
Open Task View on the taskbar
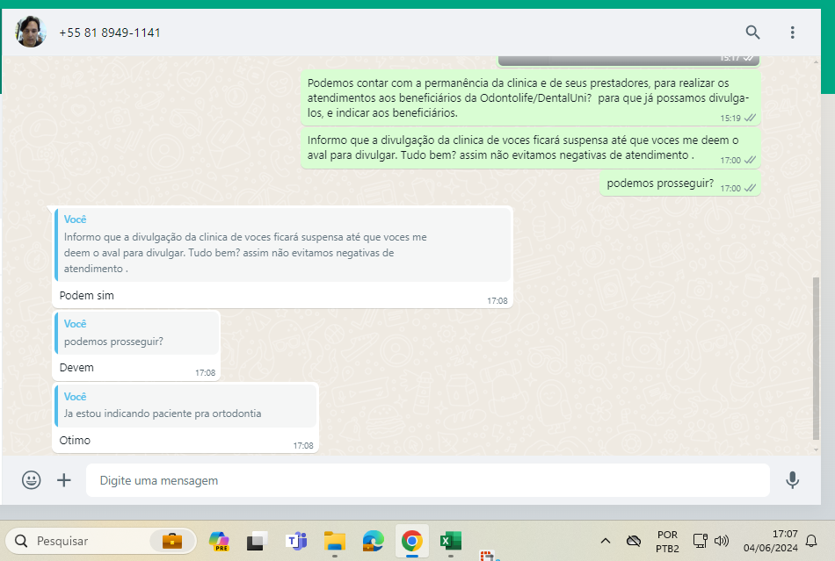coord(257,541)
